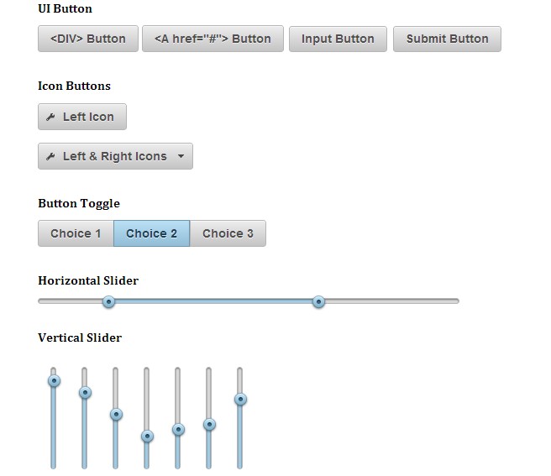Open the dropdown arrow on Left & Right Icons

pos(181,157)
